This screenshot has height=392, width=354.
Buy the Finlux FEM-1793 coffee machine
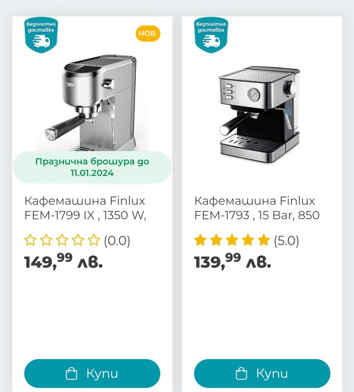262,374
